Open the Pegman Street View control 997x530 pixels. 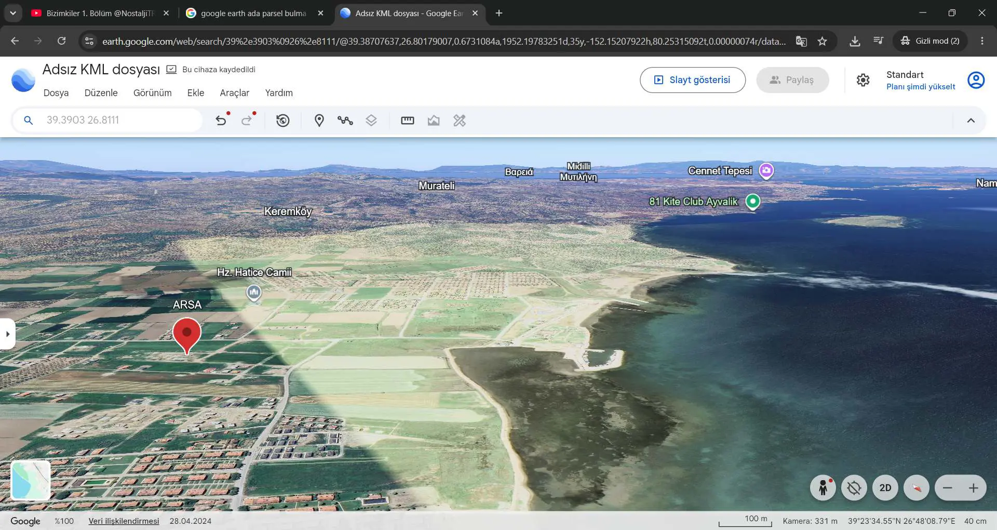(x=823, y=488)
